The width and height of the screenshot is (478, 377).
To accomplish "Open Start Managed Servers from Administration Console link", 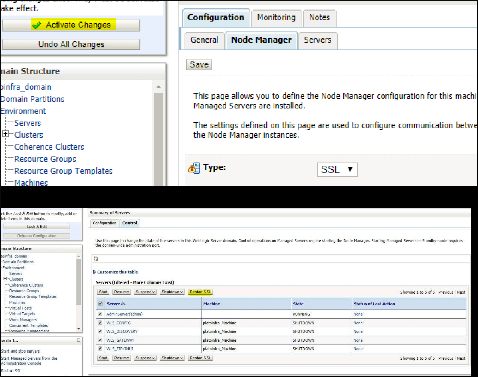I will pyautogui.click(x=29, y=361).
